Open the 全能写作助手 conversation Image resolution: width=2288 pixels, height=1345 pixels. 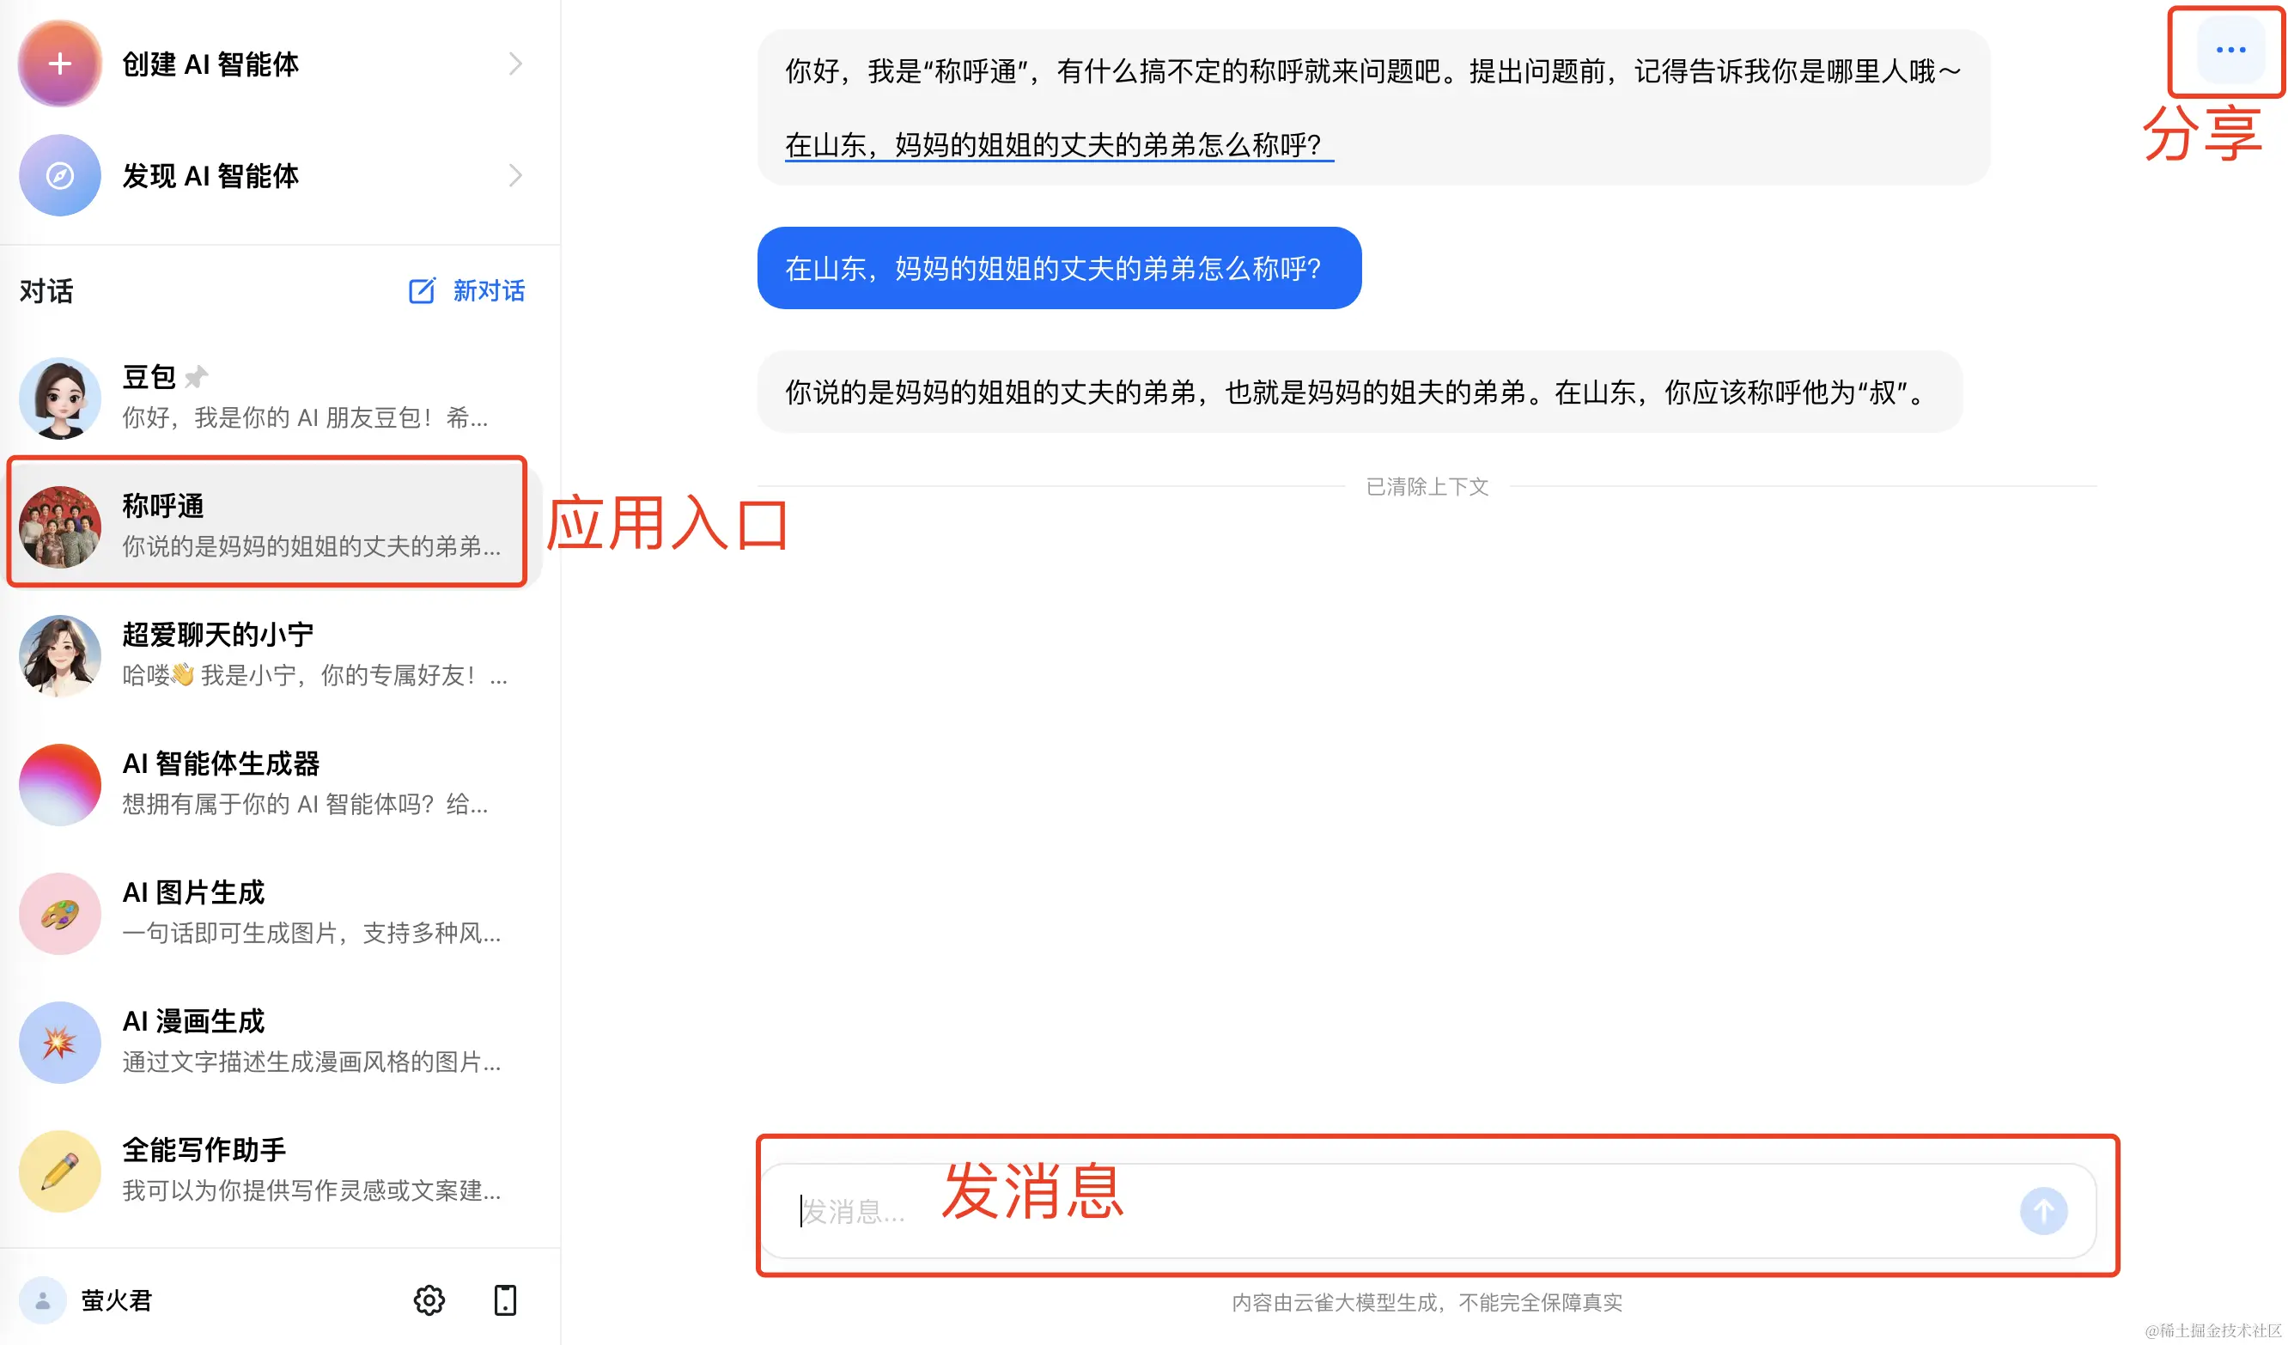click(x=271, y=1171)
